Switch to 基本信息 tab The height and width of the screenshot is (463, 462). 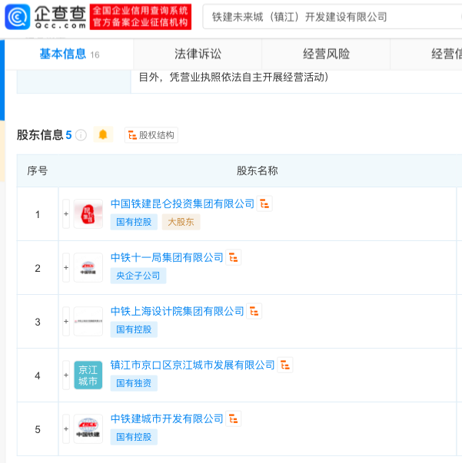tap(69, 55)
